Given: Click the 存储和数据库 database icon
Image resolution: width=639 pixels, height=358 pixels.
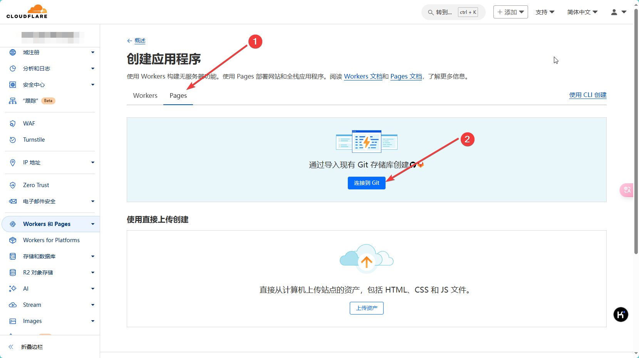Looking at the screenshot, I should (13, 256).
